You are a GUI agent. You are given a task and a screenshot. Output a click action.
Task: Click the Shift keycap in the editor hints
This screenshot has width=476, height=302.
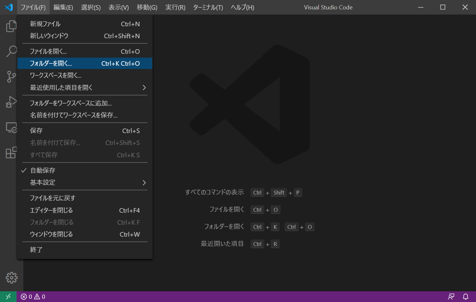279,193
